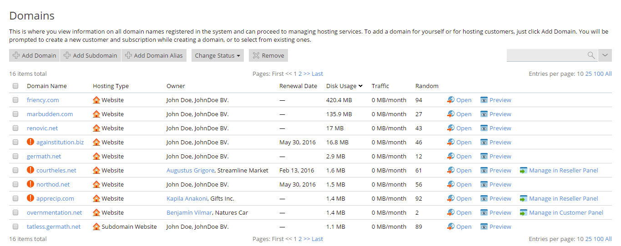
Task: Click the warning icon next to againstitution.biz
Action: coord(30,142)
